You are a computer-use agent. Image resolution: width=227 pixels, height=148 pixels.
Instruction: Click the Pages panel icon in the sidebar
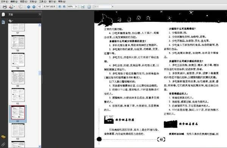3,14
